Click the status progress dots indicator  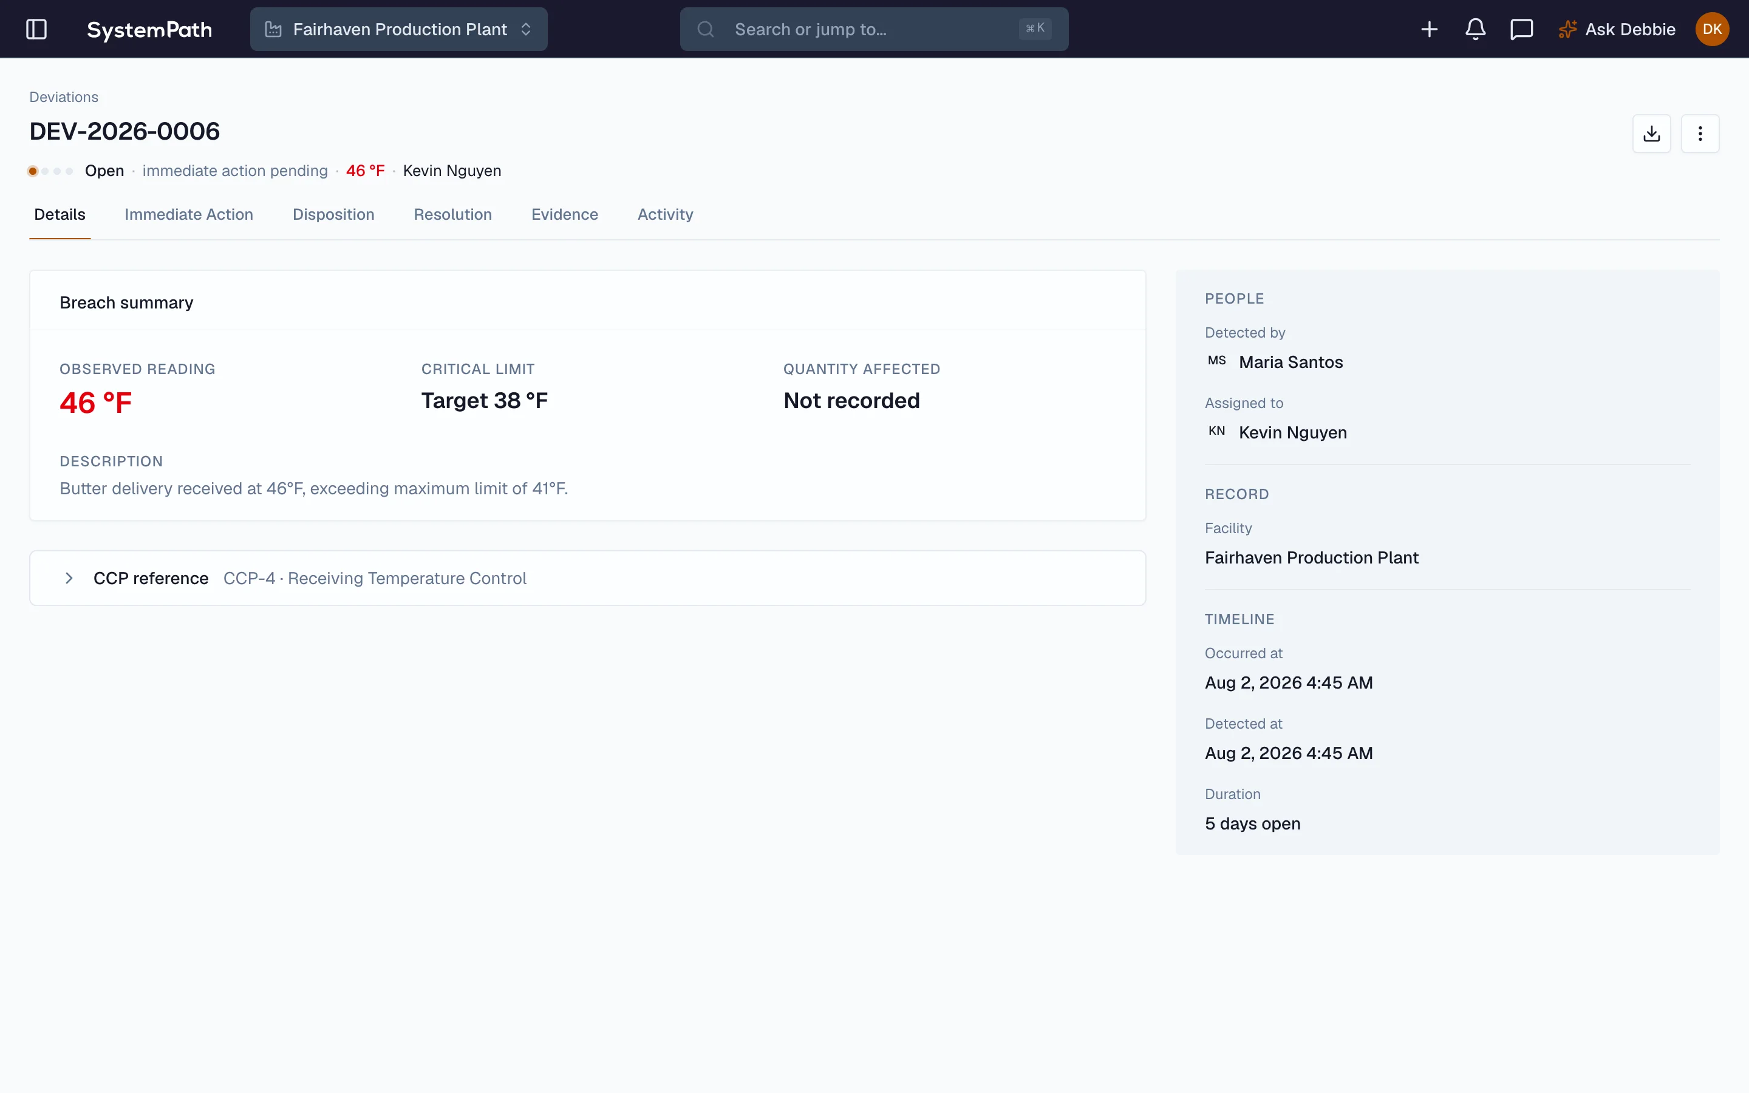pos(50,171)
